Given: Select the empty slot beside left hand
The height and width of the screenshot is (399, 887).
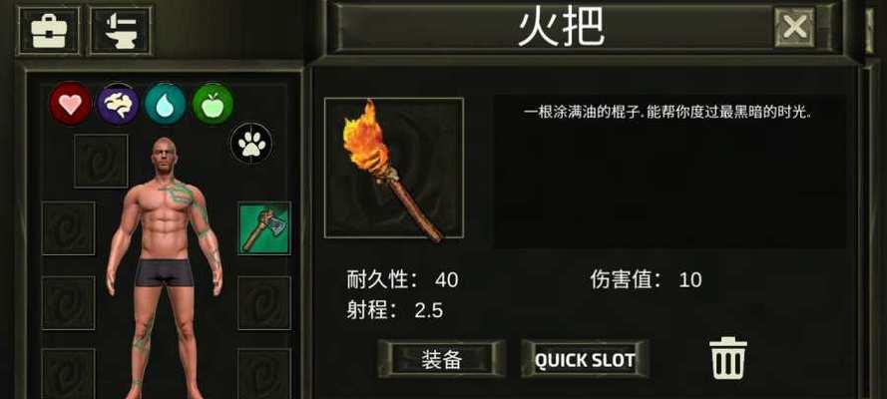Looking at the screenshot, I should [69, 303].
